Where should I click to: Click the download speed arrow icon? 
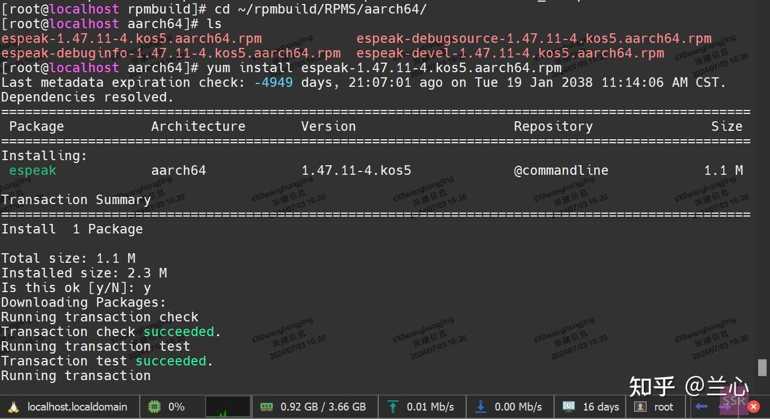(x=480, y=406)
